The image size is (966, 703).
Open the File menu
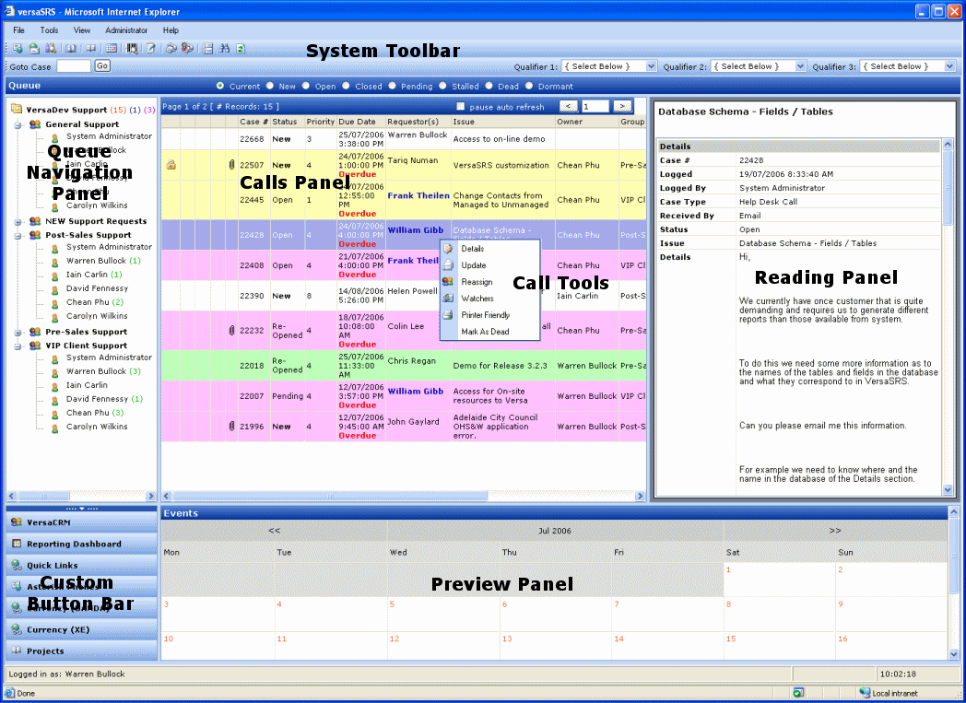(19, 30)
